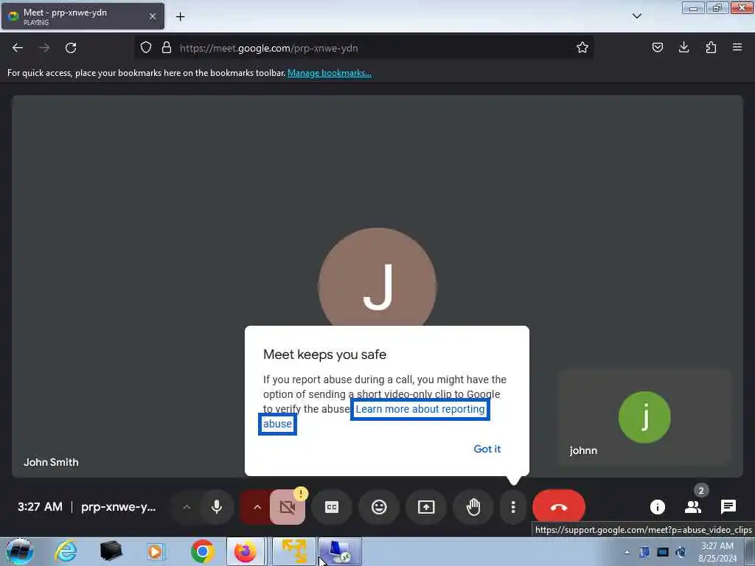Viewport: 755px width, 566px height.
Task: Open the Firefox hamburger application menu
Action: coord(737,47)
